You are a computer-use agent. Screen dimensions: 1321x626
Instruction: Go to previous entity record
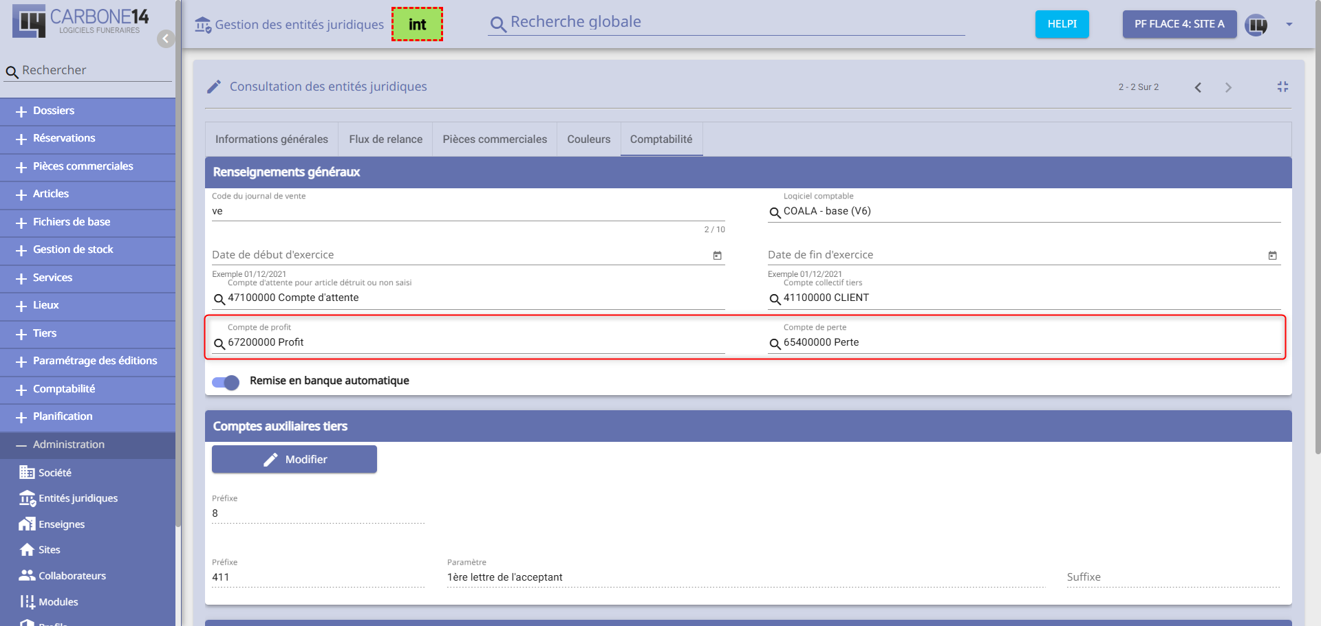click(1198, 87)
